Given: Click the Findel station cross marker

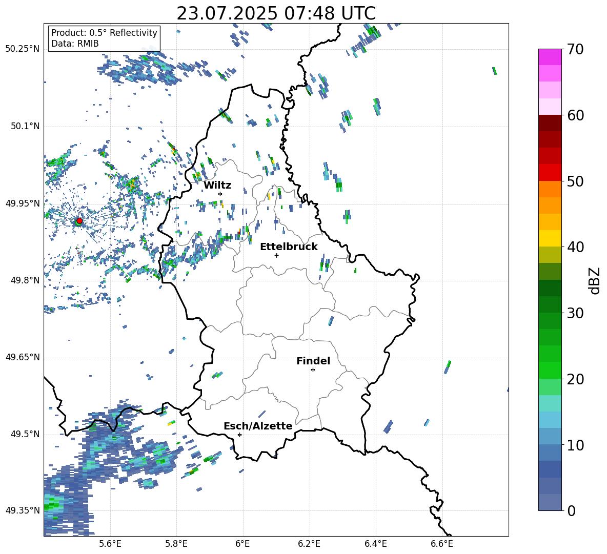Looking at the screenshot, I should pyautogui.click(x=313, y=370).
